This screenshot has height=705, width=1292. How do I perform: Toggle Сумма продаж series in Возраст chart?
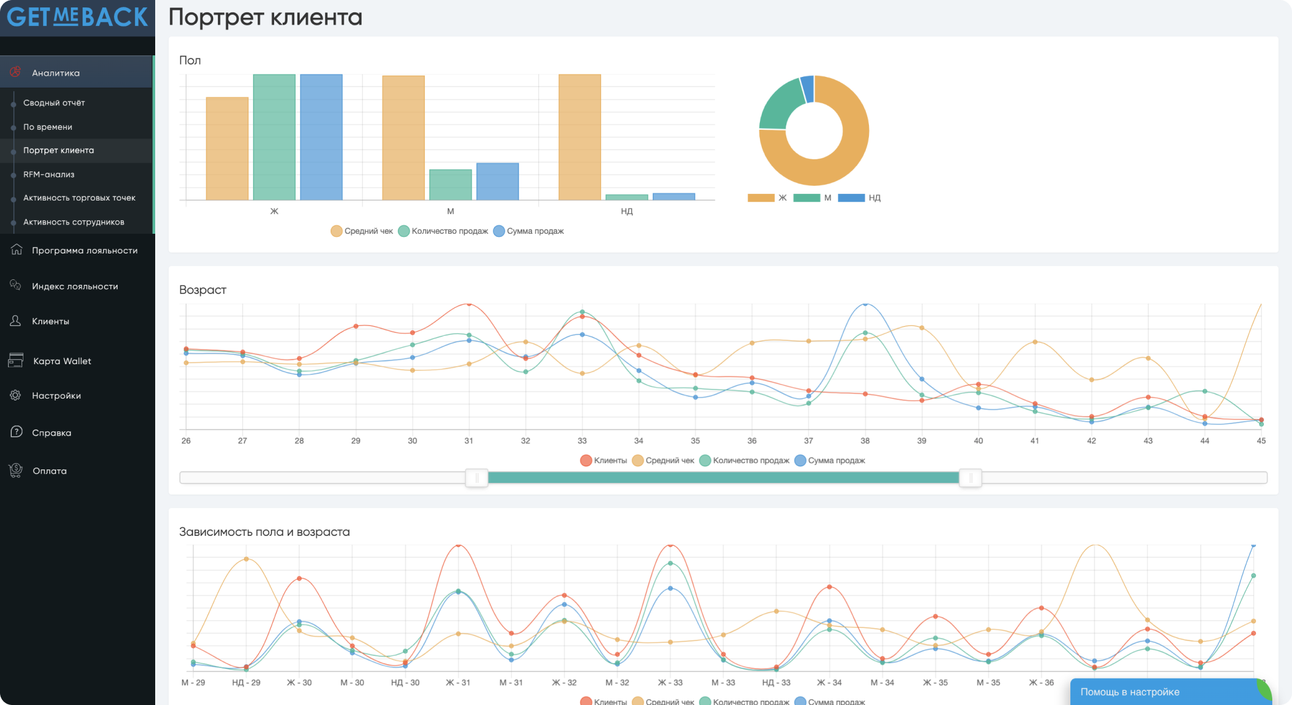[x=830, y=460]
